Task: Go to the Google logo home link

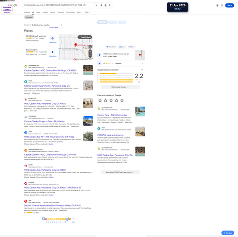Action: [x=12, y=5]
